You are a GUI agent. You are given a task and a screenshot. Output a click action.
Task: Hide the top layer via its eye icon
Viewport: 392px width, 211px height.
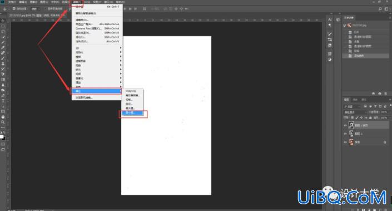(345, 125)
